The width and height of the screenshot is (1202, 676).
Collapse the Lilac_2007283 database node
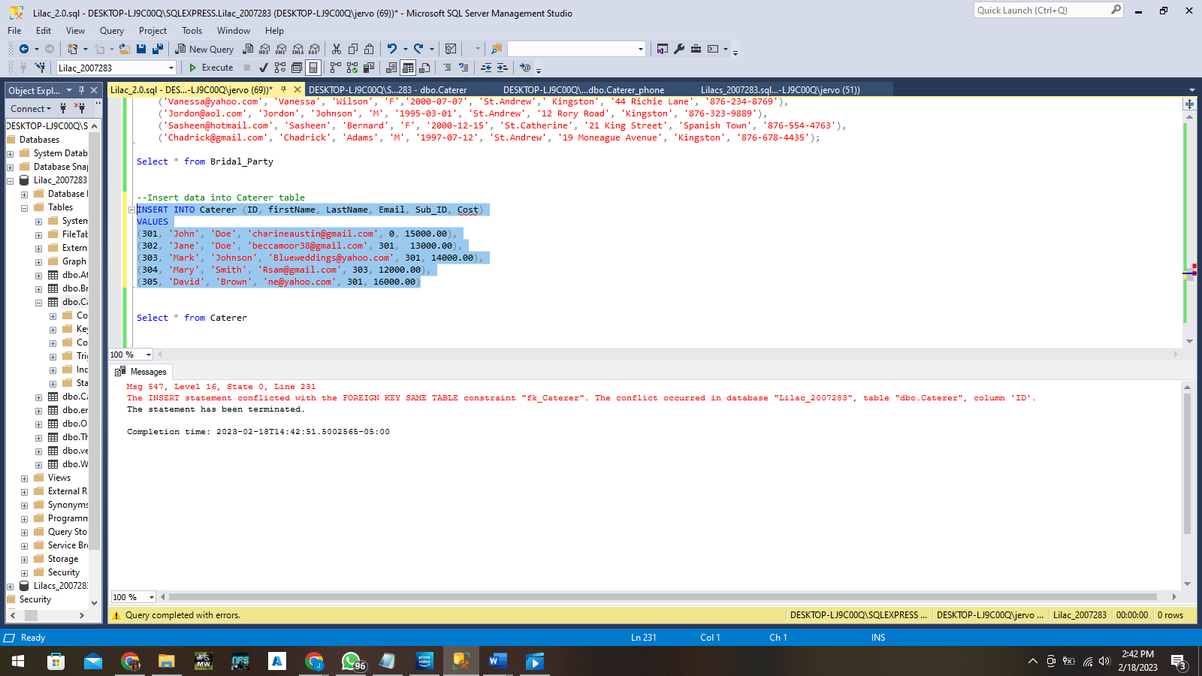11,180
